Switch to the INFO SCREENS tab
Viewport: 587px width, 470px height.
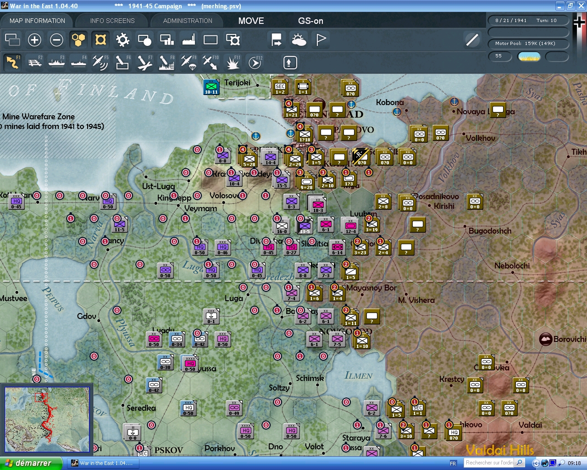(112, 21)
